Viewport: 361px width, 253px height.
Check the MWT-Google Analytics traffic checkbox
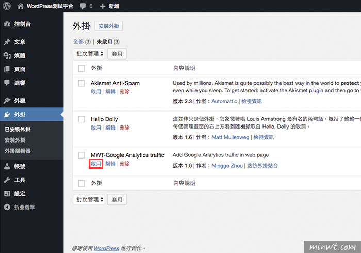(x=81, y=155)
